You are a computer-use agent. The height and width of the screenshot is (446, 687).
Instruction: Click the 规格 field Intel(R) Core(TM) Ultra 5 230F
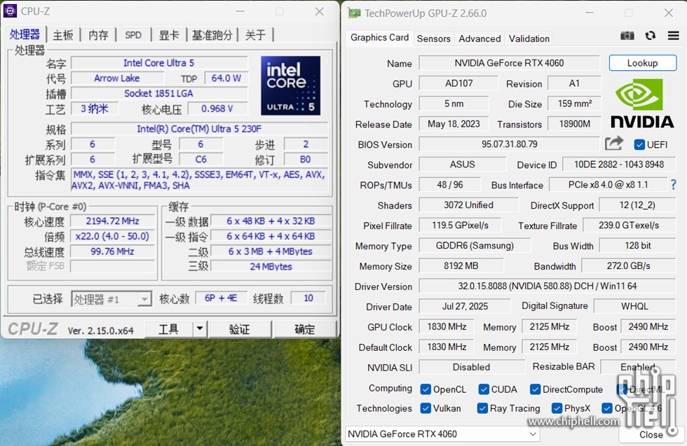[x=199, y=129]
